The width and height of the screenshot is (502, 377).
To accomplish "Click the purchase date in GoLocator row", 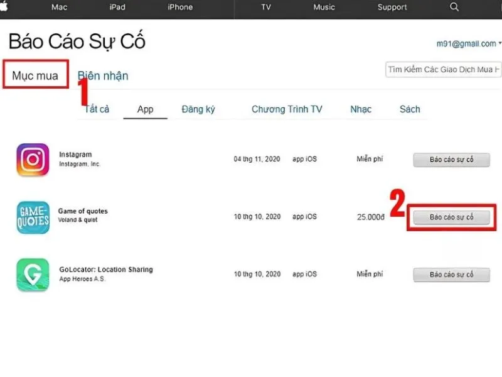I will point(257,275).
